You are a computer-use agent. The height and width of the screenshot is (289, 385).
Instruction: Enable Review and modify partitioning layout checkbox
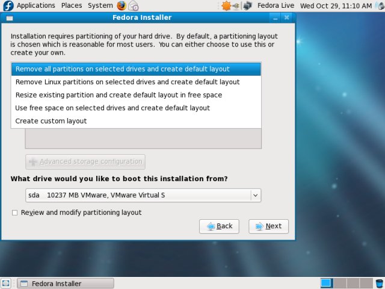[x=14, y=213]
